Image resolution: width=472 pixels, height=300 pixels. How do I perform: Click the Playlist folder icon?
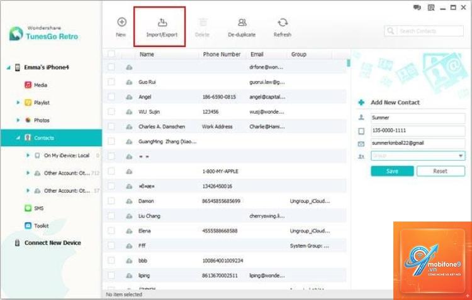tap(28, 103)
